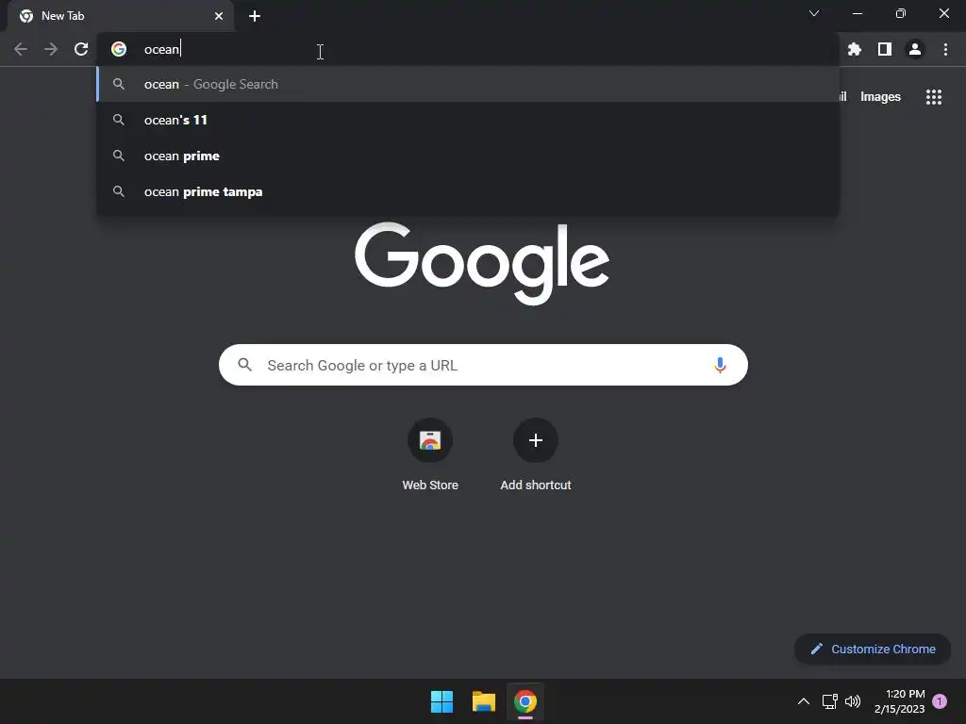
Task: Show hidden system tray icons
Action: 804,701
